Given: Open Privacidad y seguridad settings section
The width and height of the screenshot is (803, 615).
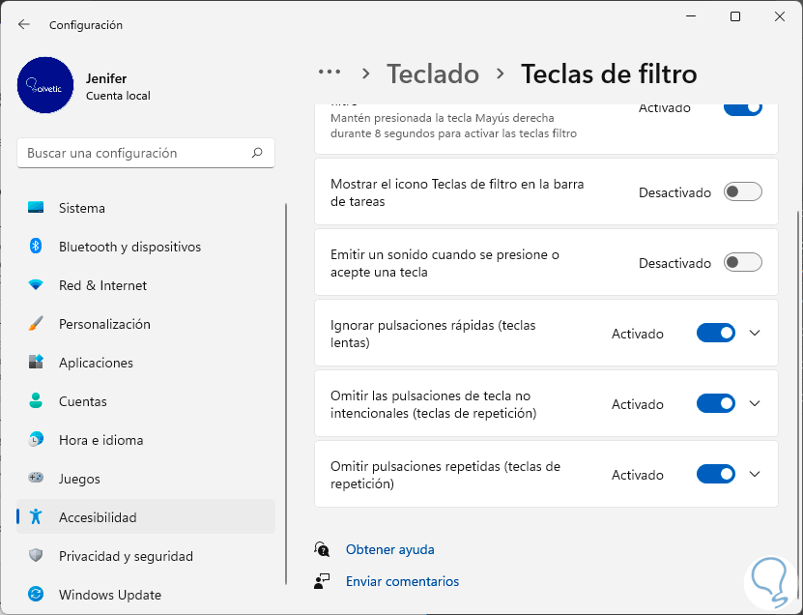Looking at the screenshot, I should tap(126, 556).
